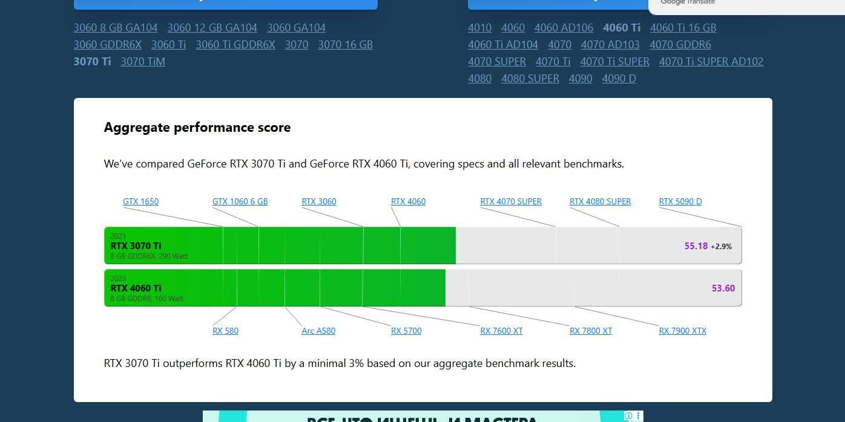845x422 pixels.
Task: Follow the RTX 5090 D chart link
Action: pyautogui.click(x=680, y=201)
